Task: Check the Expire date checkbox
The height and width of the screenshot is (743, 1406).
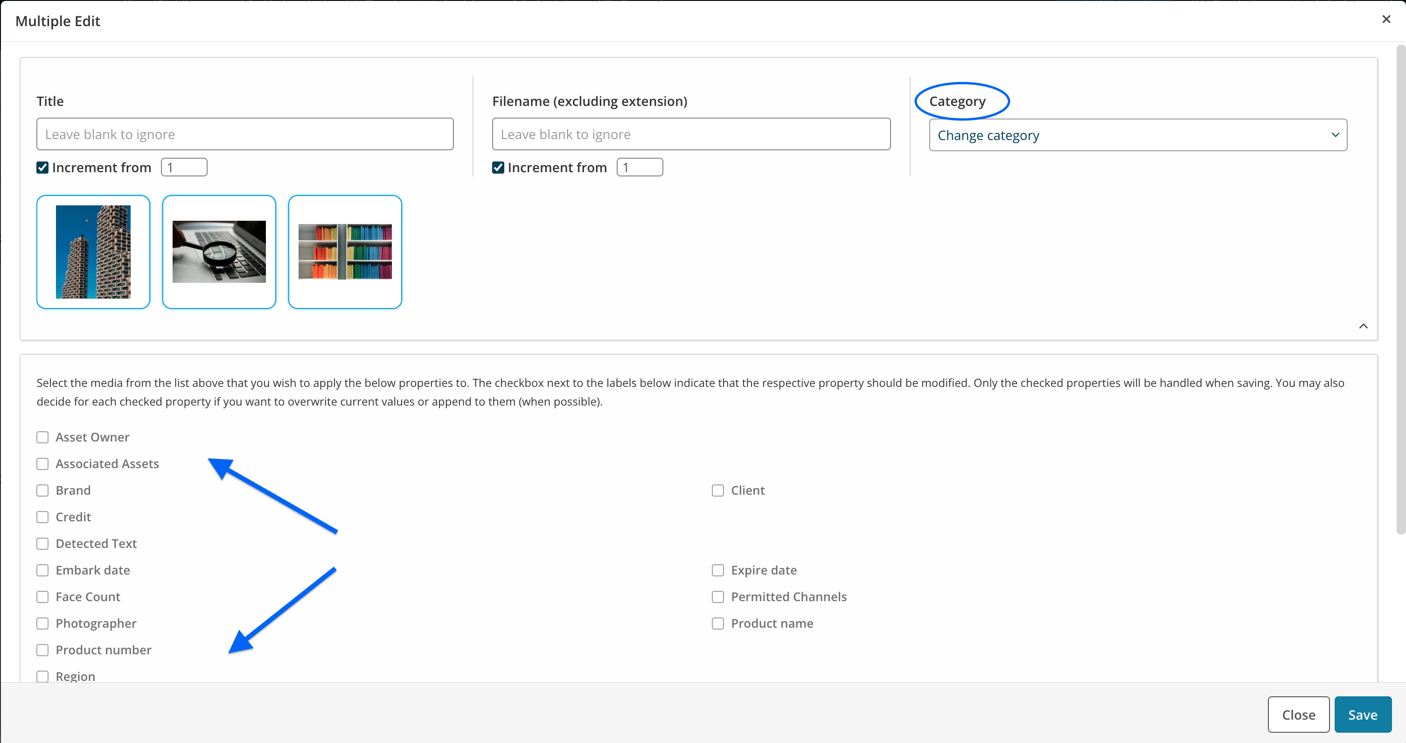Action: (718, 570)
